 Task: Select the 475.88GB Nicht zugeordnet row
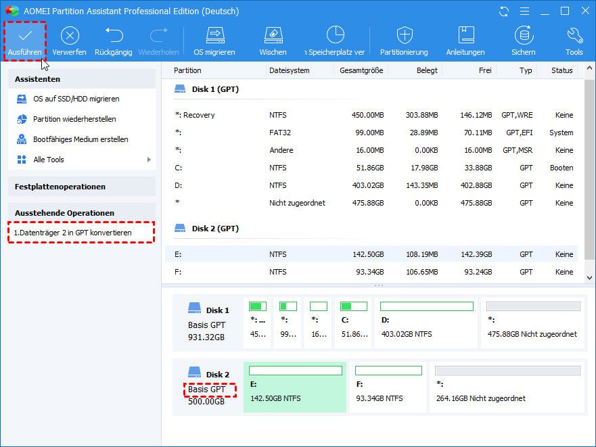point(372,203)
